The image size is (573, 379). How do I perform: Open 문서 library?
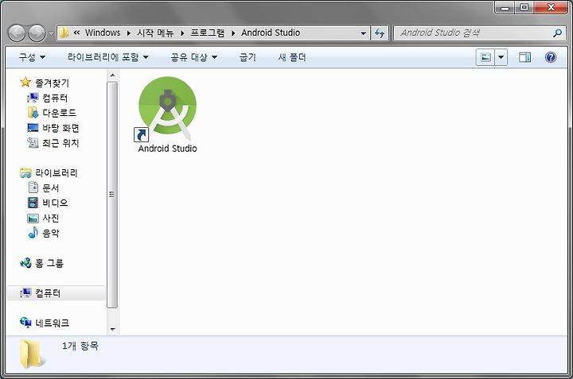pyautogui.click(x=50, y=188)
